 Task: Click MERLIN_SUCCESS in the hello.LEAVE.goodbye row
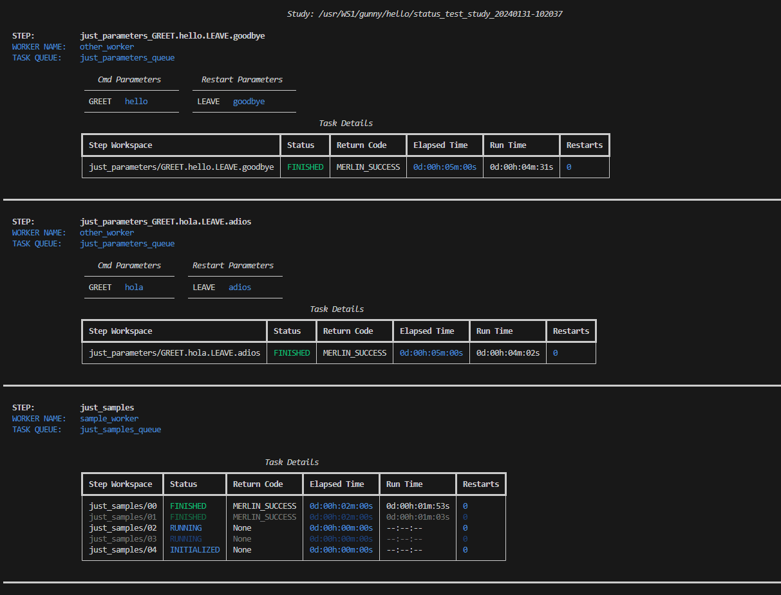pos(368,167)
